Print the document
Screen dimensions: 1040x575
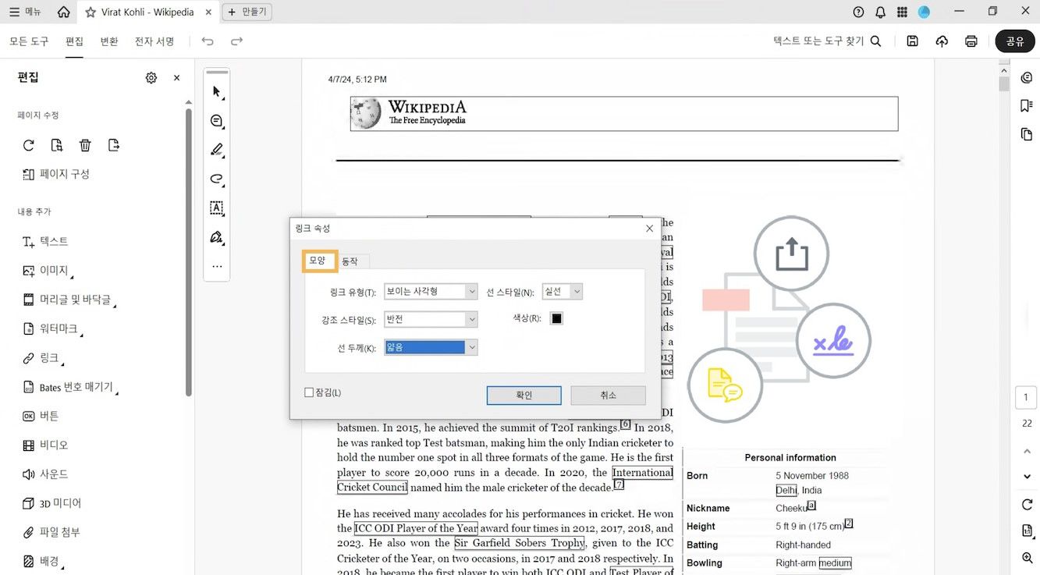pyautogui.click(x=971, y=41)
